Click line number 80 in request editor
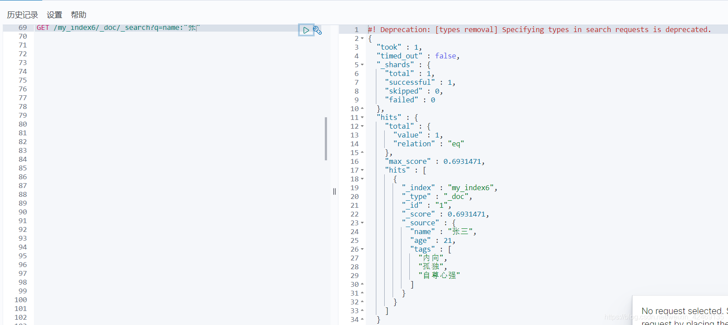The width and height of the screenshot is (728, 325). click(23, 124)
